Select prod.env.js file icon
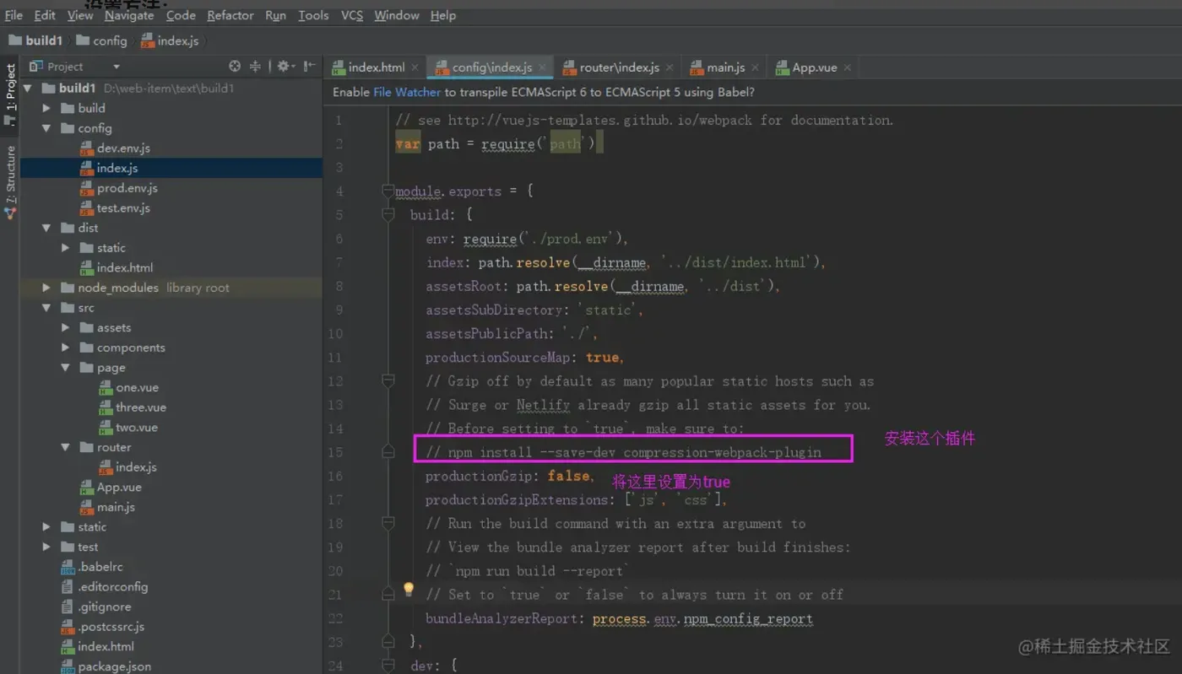 tap(87, 188)
